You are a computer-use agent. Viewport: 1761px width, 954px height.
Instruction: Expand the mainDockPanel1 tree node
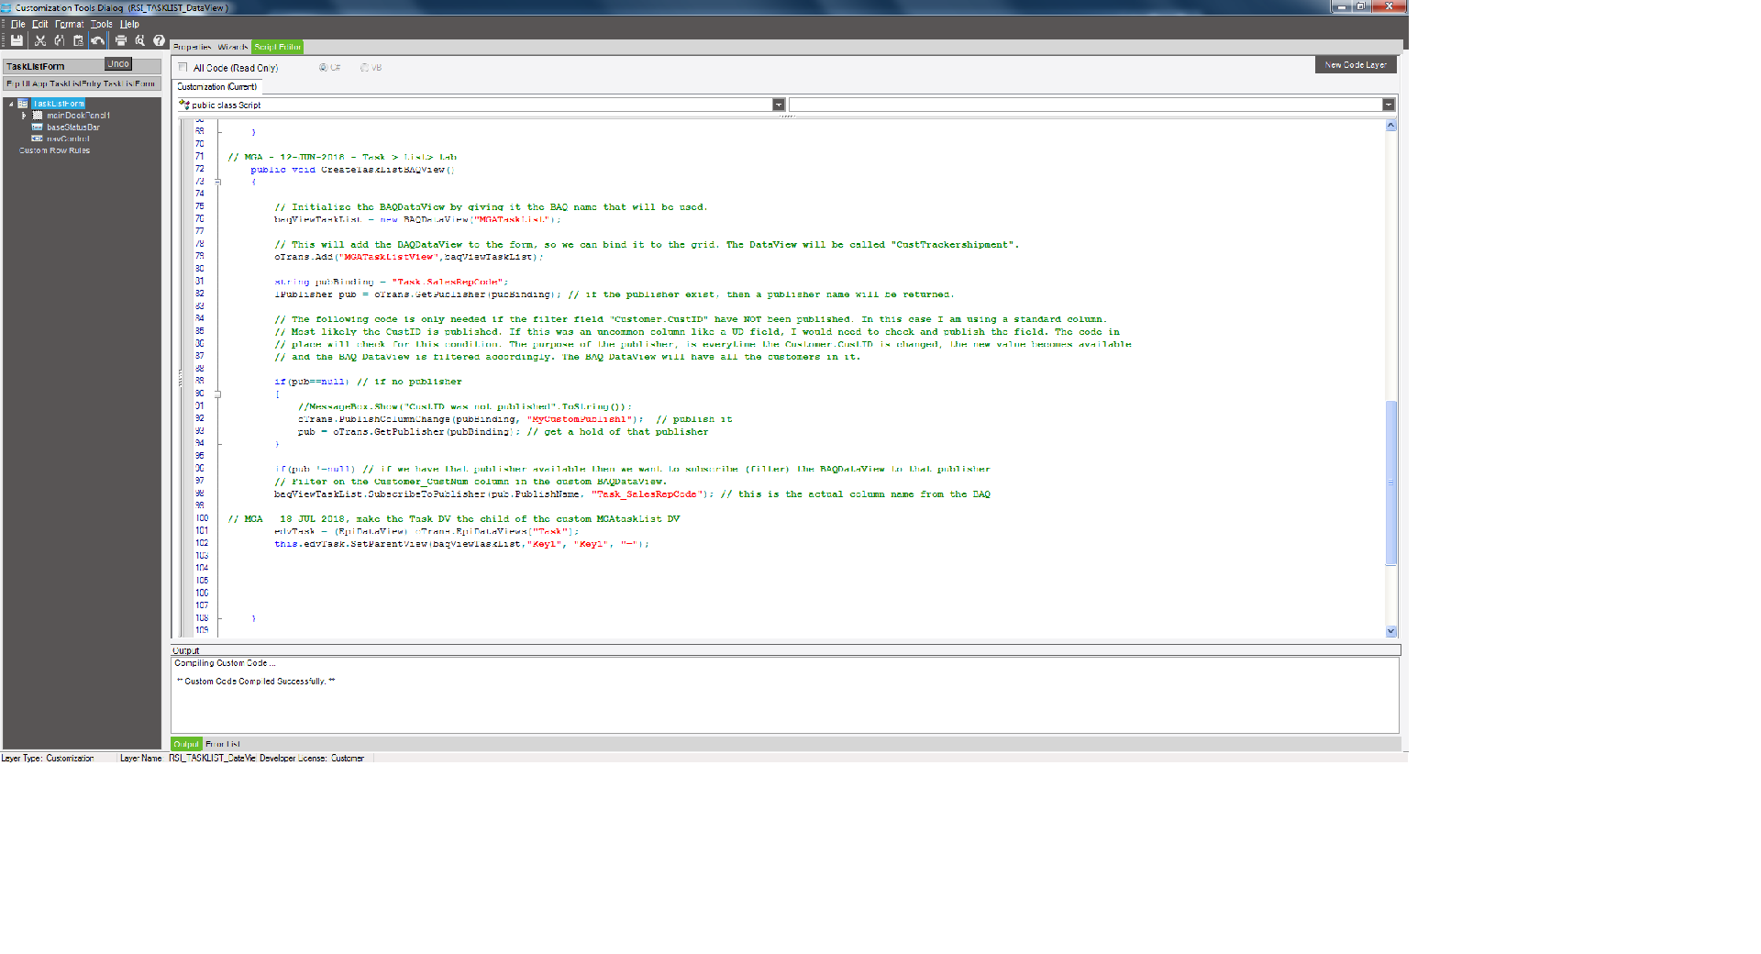point(24,116)
